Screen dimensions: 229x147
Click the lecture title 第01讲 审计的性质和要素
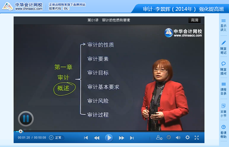point(109,20)
